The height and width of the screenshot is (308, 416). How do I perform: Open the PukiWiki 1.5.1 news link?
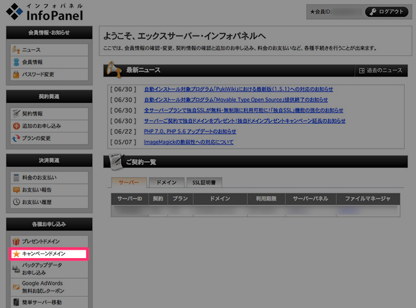tap(238, 89)
